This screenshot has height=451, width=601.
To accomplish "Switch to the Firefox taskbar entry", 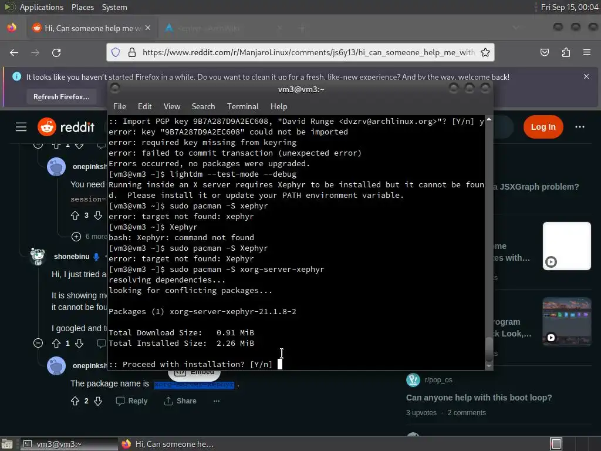I will pyautogui.click(x=168, y=444).
